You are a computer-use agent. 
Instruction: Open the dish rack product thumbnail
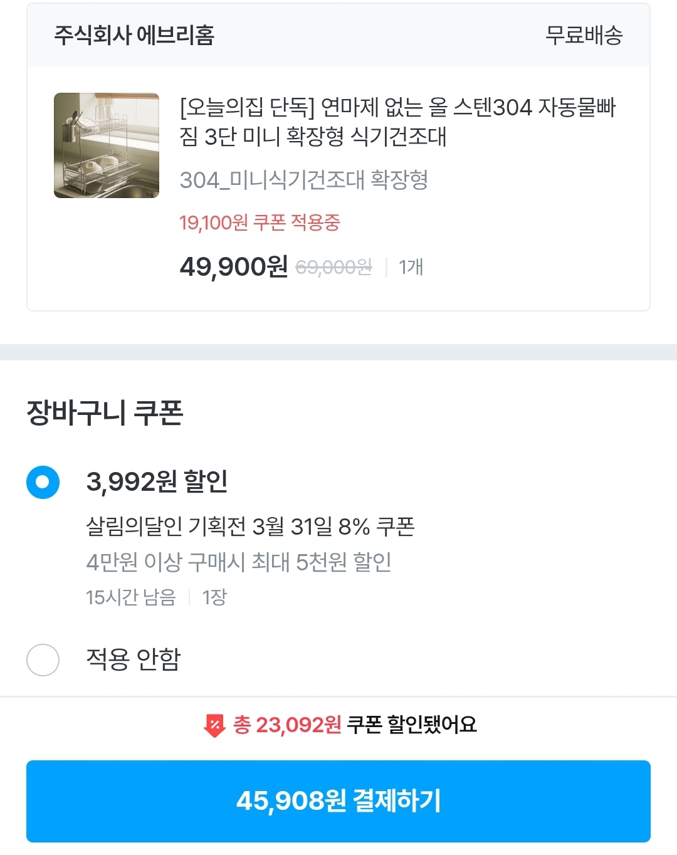107,145
